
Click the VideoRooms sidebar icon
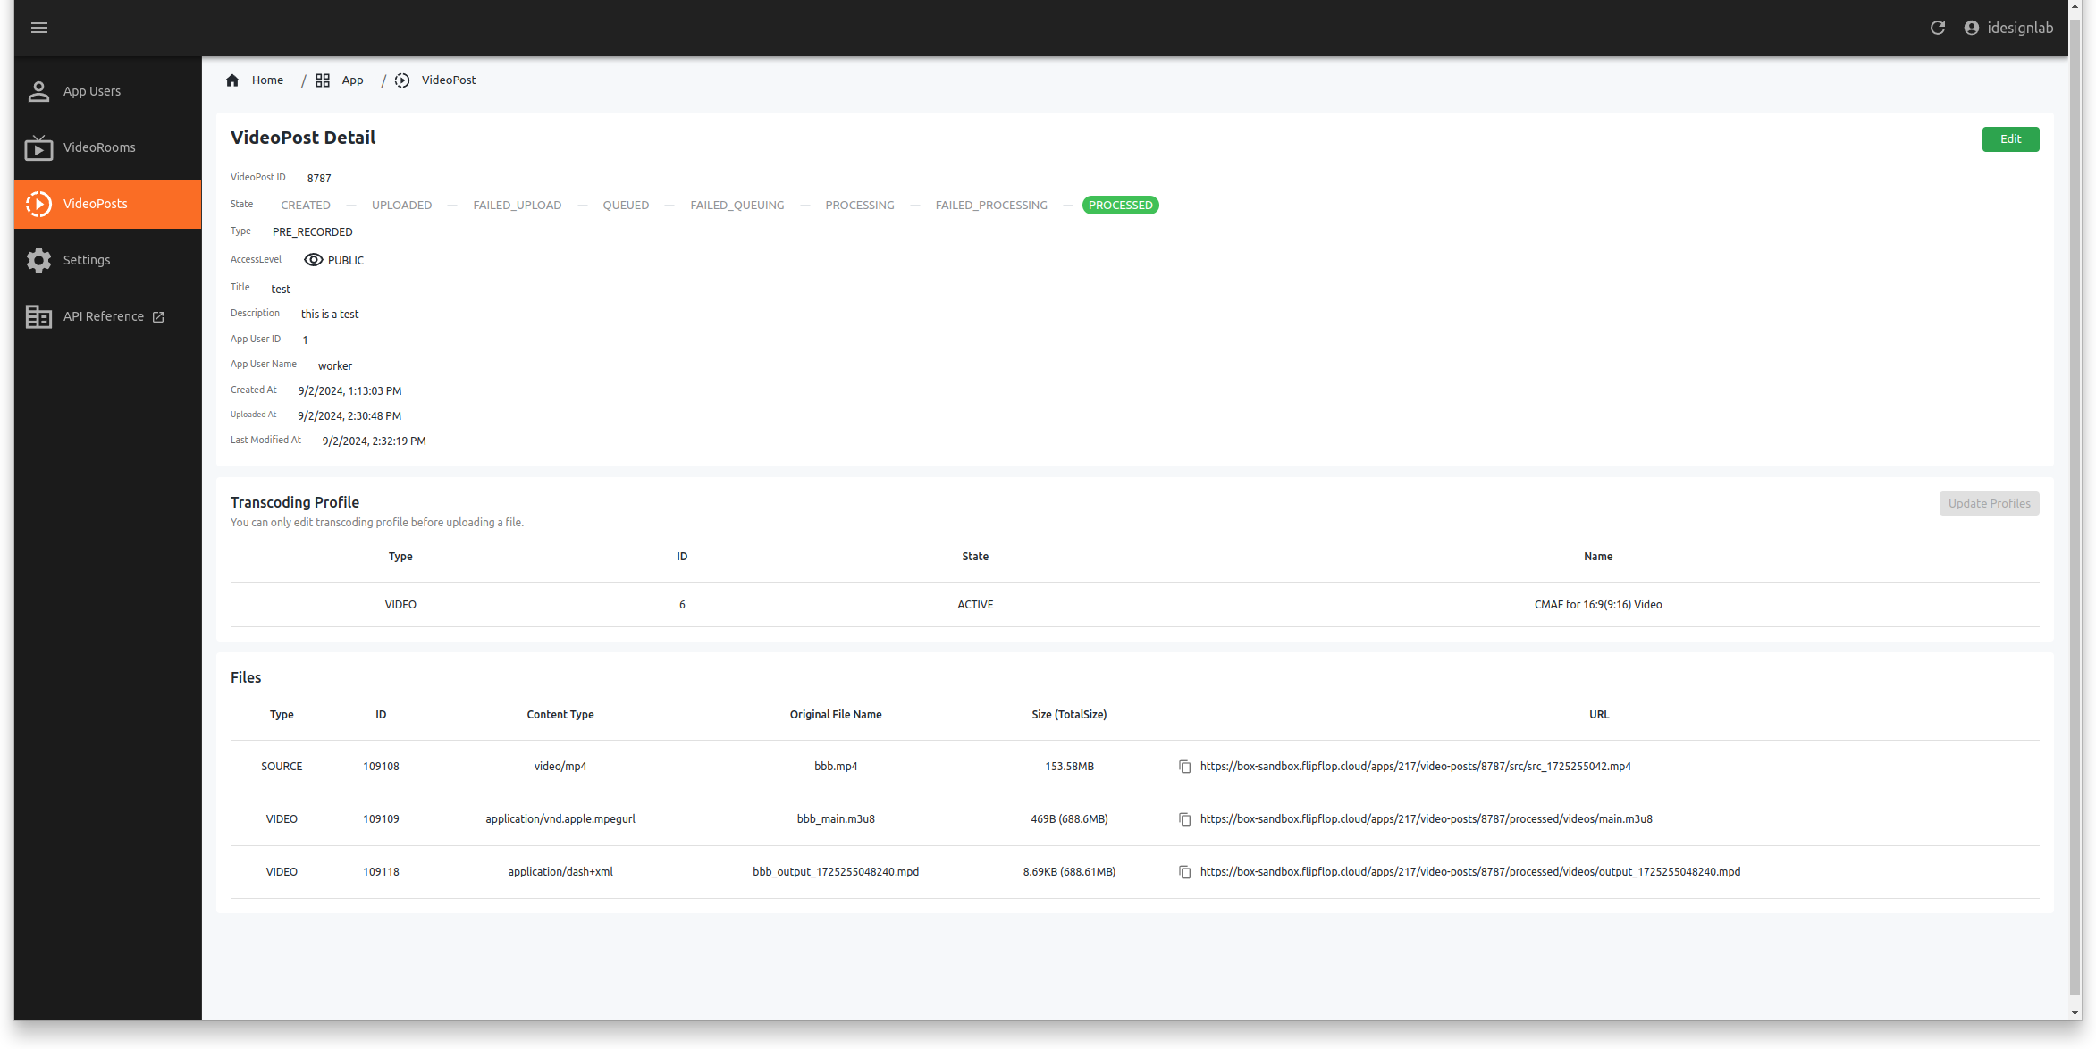click(x=38, y=147)
